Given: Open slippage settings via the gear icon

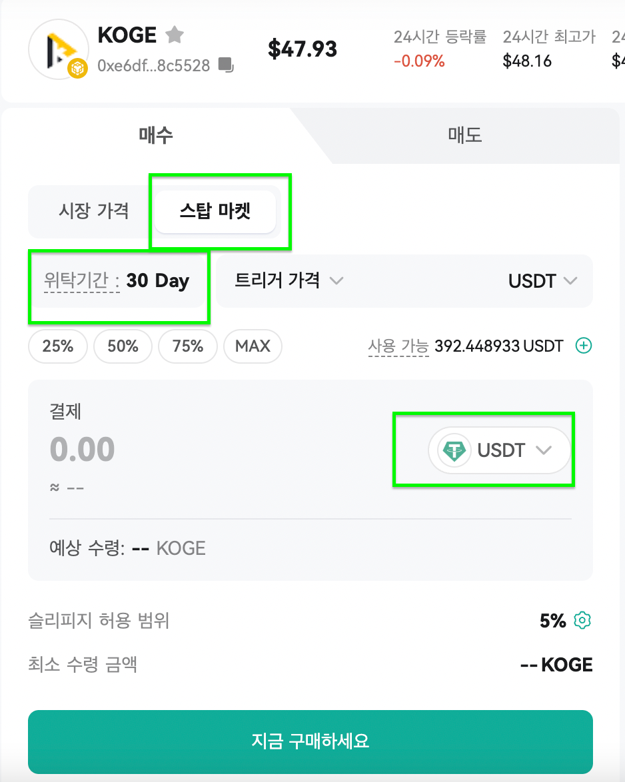Looking at the screenshot, I should (x=582, y=620).
